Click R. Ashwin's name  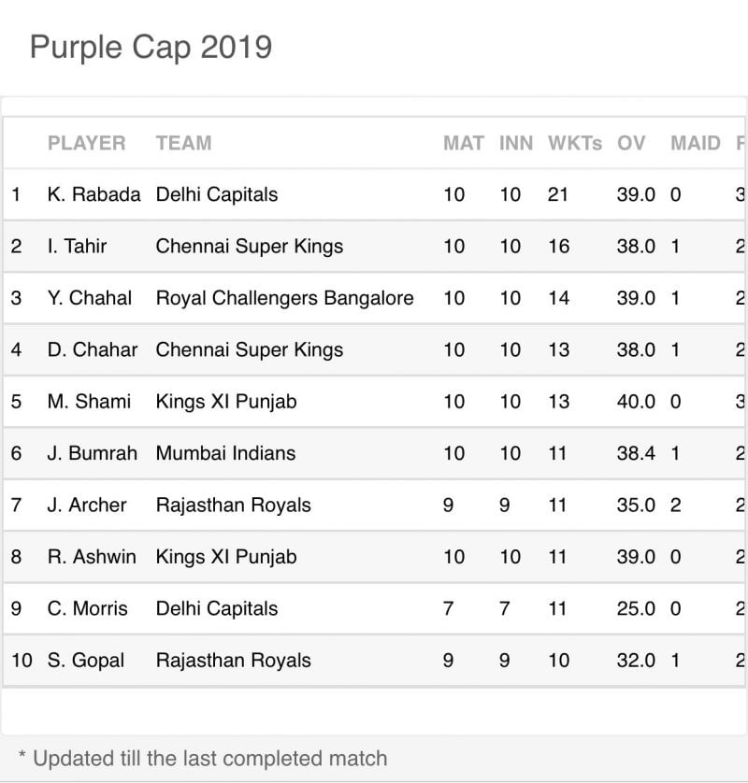pyautogui.click(x=92, y=557)
